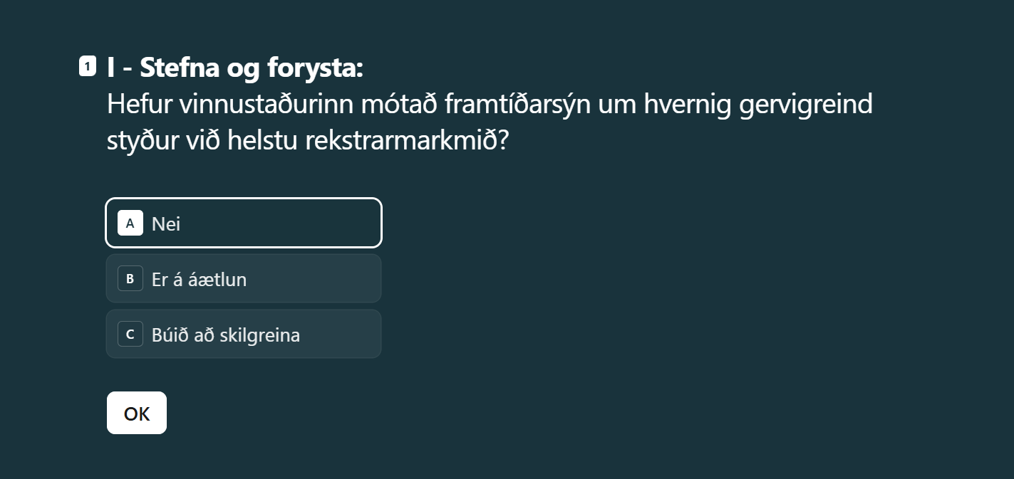Click the small numbered step marker
Viewport: 1014px width, 479px height.
[86, 66]
